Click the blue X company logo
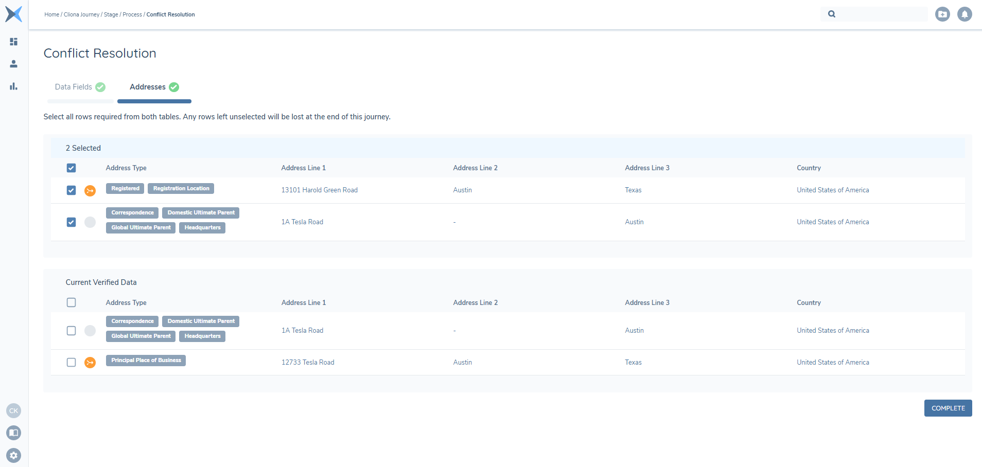982x467 pixels. (x=13, y=14)
